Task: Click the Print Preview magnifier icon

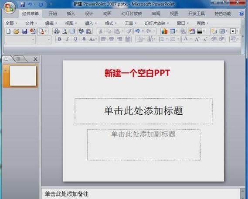Action: pyautogui.click(x=65, y=31)
